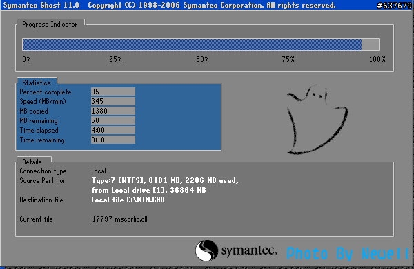
Task: Click the 'Symantec Ghost 11.0' title text
Action: pos(41,5)
